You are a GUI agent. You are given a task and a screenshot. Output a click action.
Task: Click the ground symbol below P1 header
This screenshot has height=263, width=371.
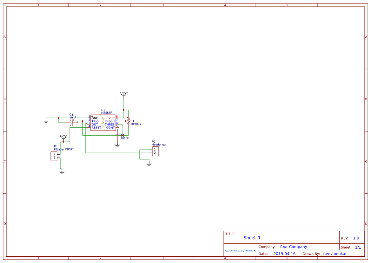point(62,172)
